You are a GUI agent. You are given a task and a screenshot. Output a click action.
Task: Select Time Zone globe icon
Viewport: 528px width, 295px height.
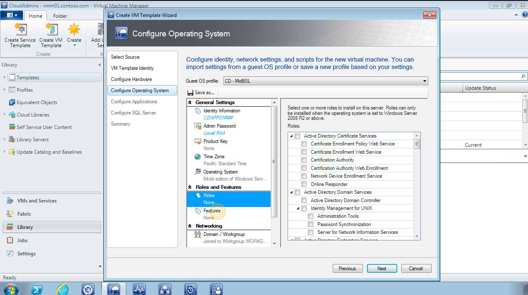(x=198, y=157)
